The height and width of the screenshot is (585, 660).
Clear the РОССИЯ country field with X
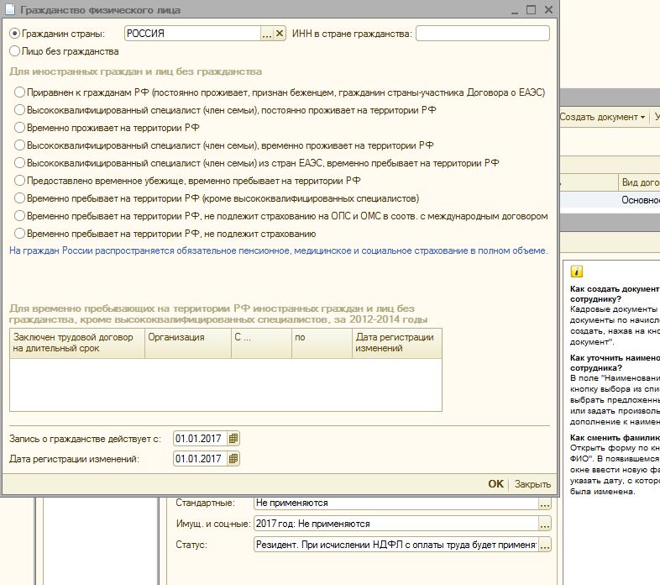coord(280,34)
